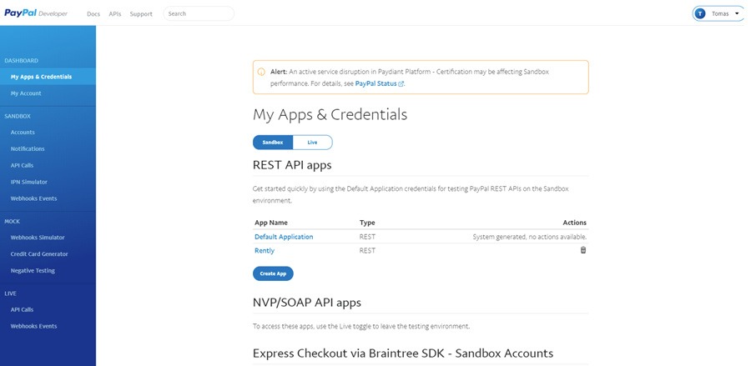
Task: Open the APIs menu
Action: (x=115, y=14)
